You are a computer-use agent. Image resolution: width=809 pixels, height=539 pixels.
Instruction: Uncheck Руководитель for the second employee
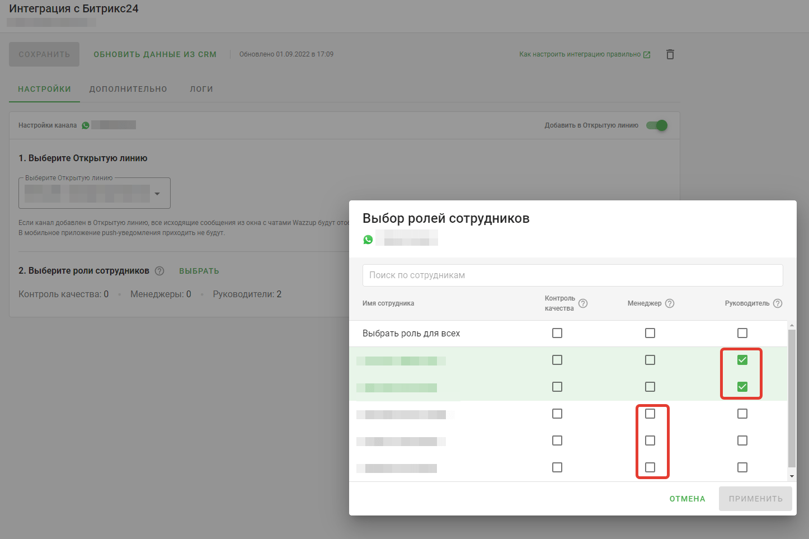click(x=742, y=387)
